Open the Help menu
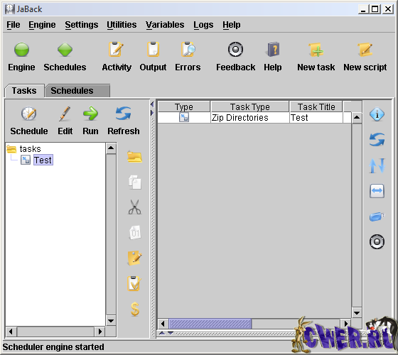This screenshot has height=355, width=398. 232,25
